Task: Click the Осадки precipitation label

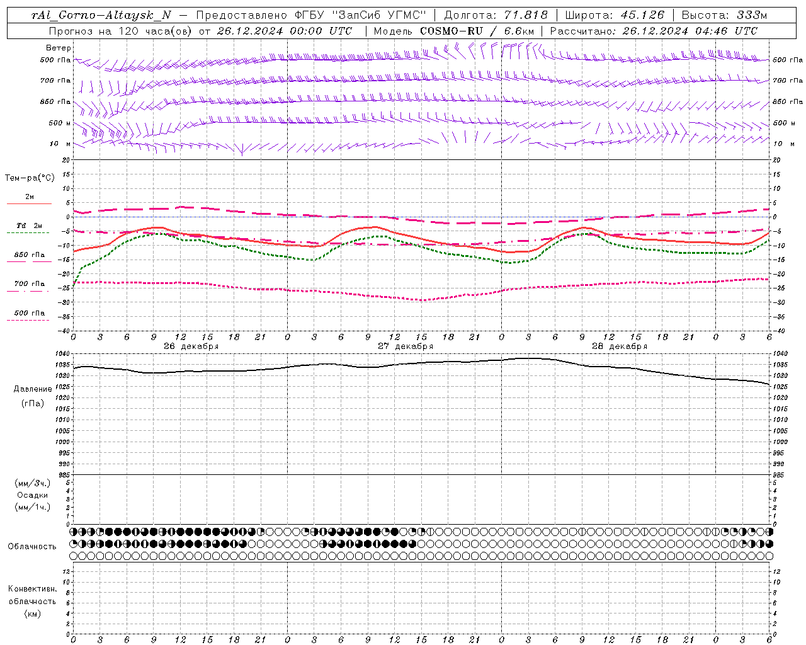Action: 33,495
